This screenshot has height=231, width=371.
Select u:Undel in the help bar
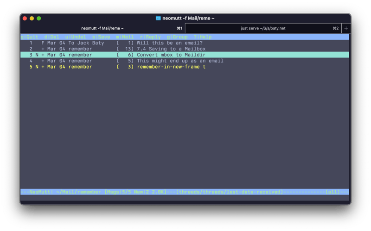point(76,37)
